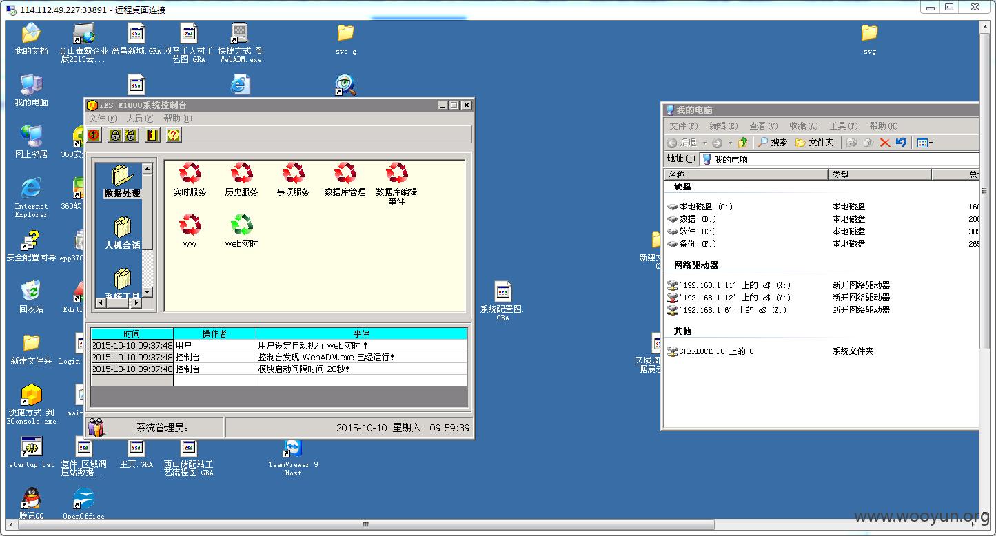The height and width of the screenshot is (536, 996).
Task: Click the blue undo arrow in 我的电脑
Action: click(x=901, y=143)
